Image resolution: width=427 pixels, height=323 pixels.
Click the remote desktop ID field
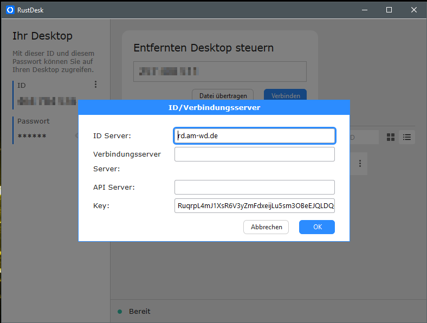pos(220,72)
